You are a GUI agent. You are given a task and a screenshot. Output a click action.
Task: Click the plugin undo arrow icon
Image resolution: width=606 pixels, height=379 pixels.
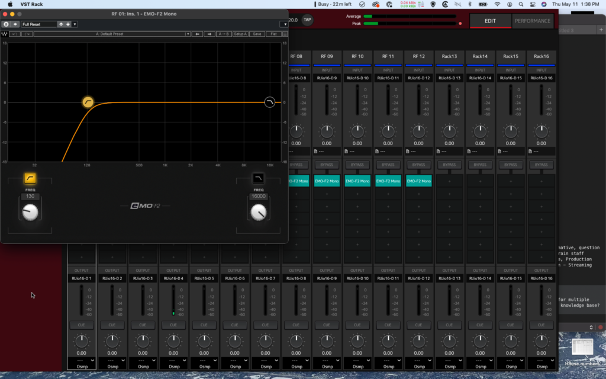[15, 34]
